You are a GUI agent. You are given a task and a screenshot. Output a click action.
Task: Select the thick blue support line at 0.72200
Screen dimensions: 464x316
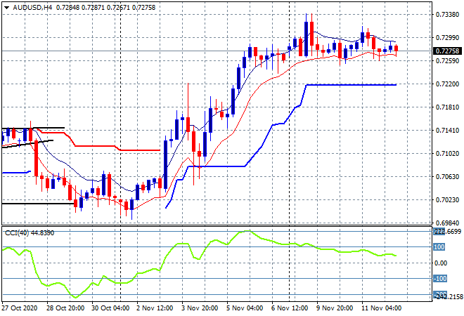coord(352,85)
